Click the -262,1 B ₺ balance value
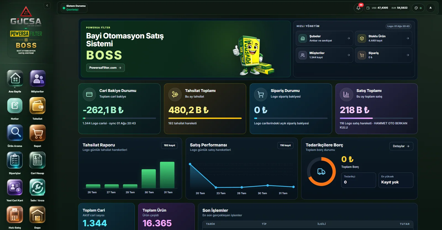Screen dimensions: 442x230 click(x=103, y=110)
